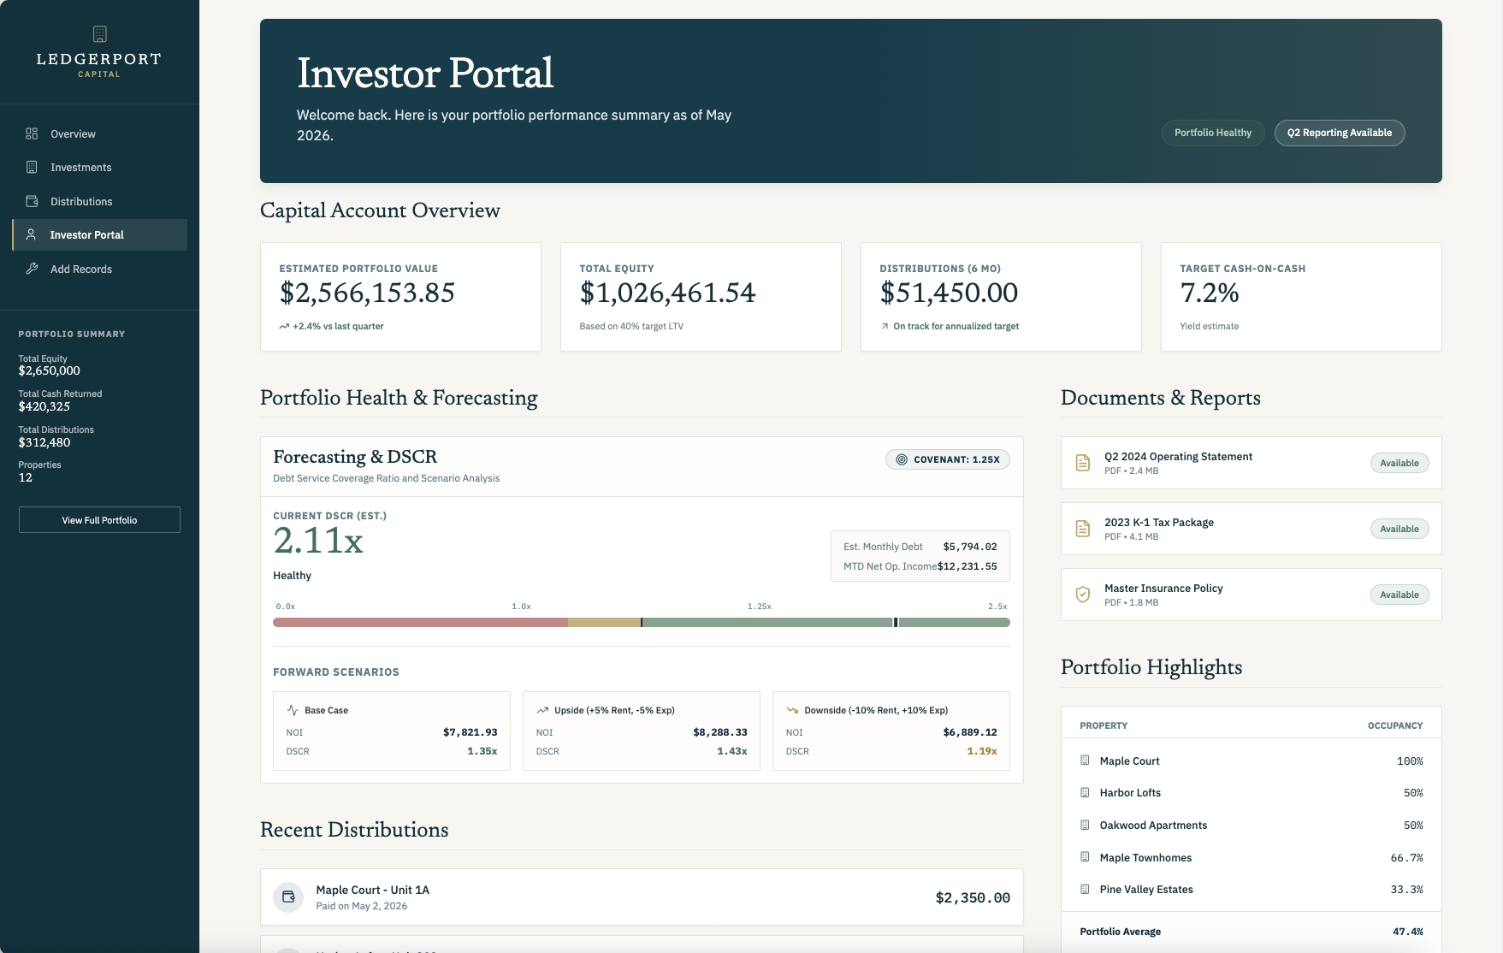Click the Q2 2024 Operating Statement document icon

(x=1083, y=463)
